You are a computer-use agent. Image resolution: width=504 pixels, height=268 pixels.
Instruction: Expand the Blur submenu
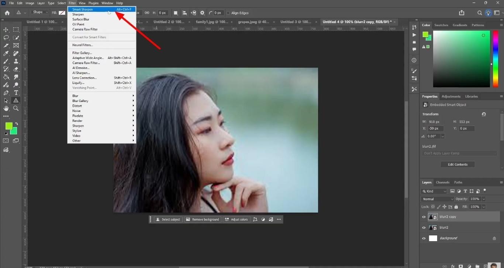(102, 96)
